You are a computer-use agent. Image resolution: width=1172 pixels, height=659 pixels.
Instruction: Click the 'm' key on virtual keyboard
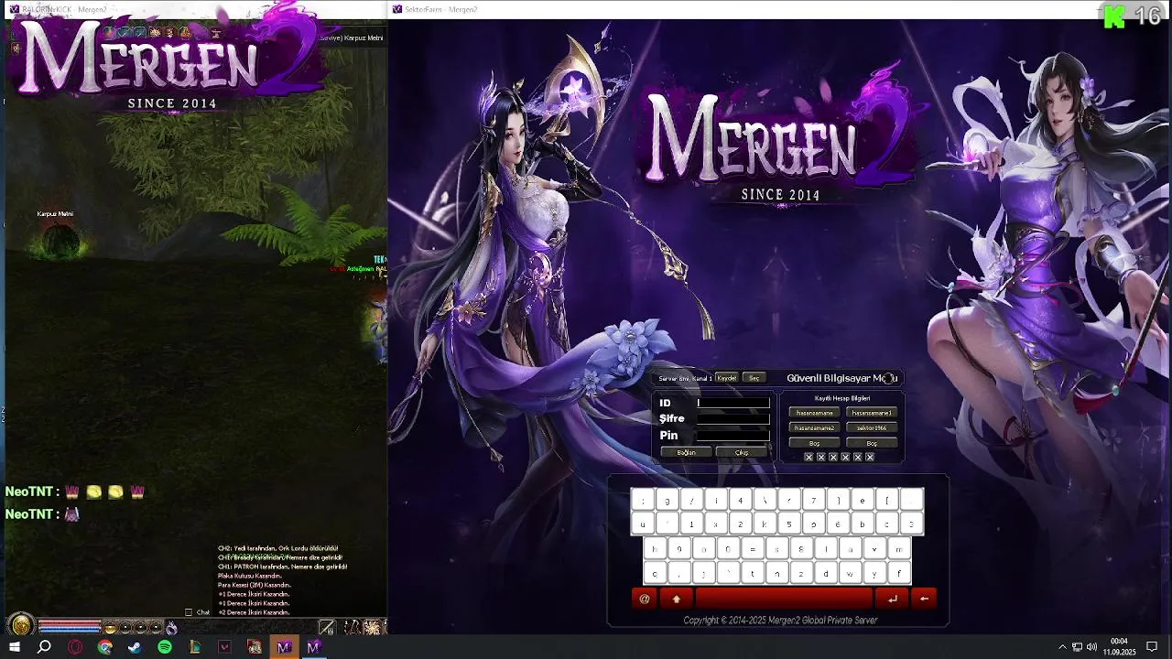pos(899,549)
